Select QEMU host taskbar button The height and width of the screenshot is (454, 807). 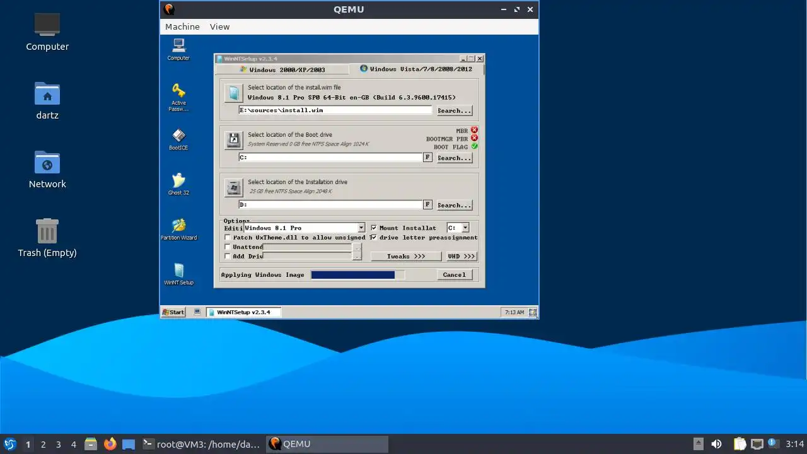point(327,444)
